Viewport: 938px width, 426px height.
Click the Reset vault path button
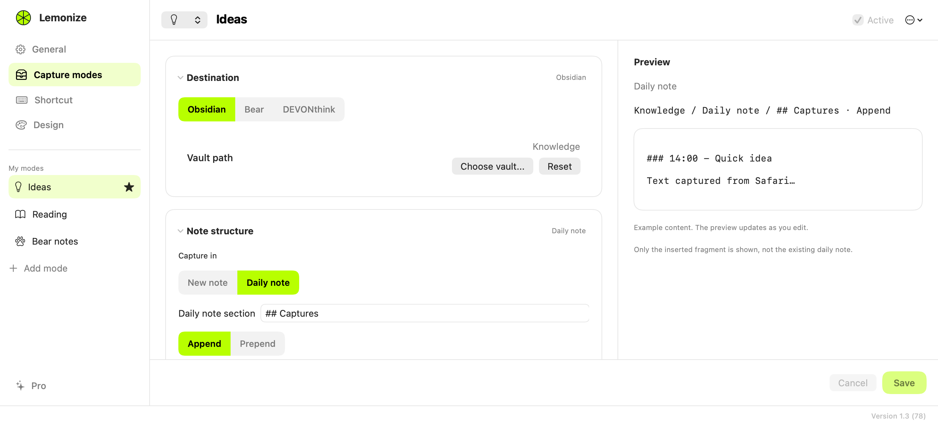tap(559, 166)
